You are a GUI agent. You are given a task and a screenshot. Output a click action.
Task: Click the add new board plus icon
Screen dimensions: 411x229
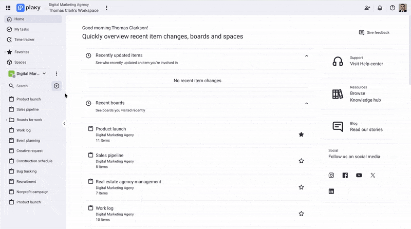[57, 86]
